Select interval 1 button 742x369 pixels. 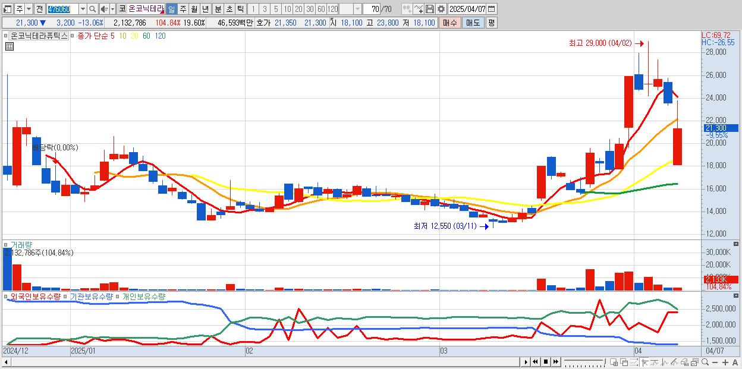[x=253, y=9]
